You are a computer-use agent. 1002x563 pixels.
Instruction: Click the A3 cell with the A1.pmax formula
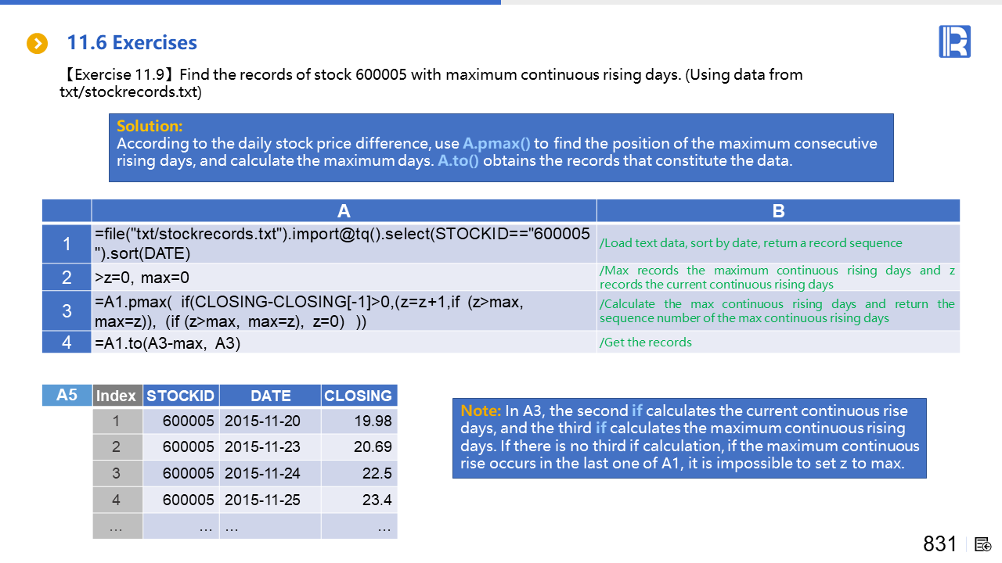(344, 311)
